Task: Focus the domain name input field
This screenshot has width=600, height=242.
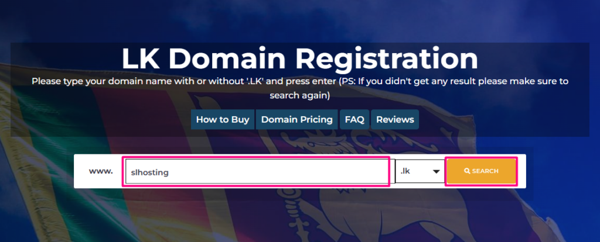Action: click(x=257, y=172)
